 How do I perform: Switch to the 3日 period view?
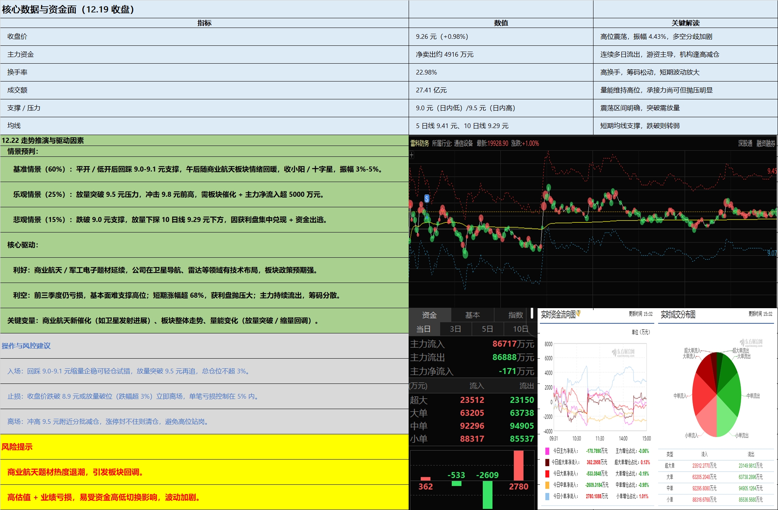(x=455, y=329)
